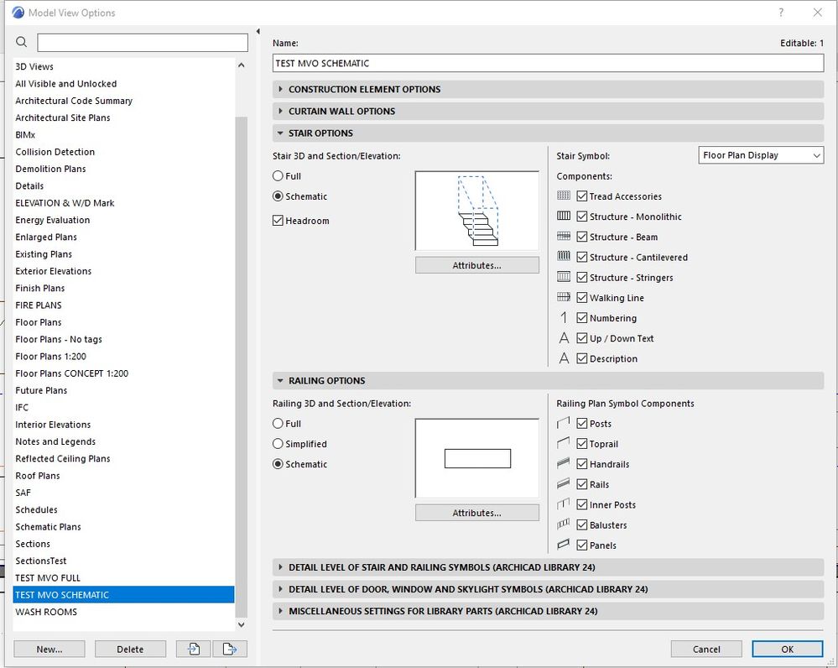Click the railing preview thumbnail
The width and height of the screenshot is (838, 668).
tap(477, 458)
